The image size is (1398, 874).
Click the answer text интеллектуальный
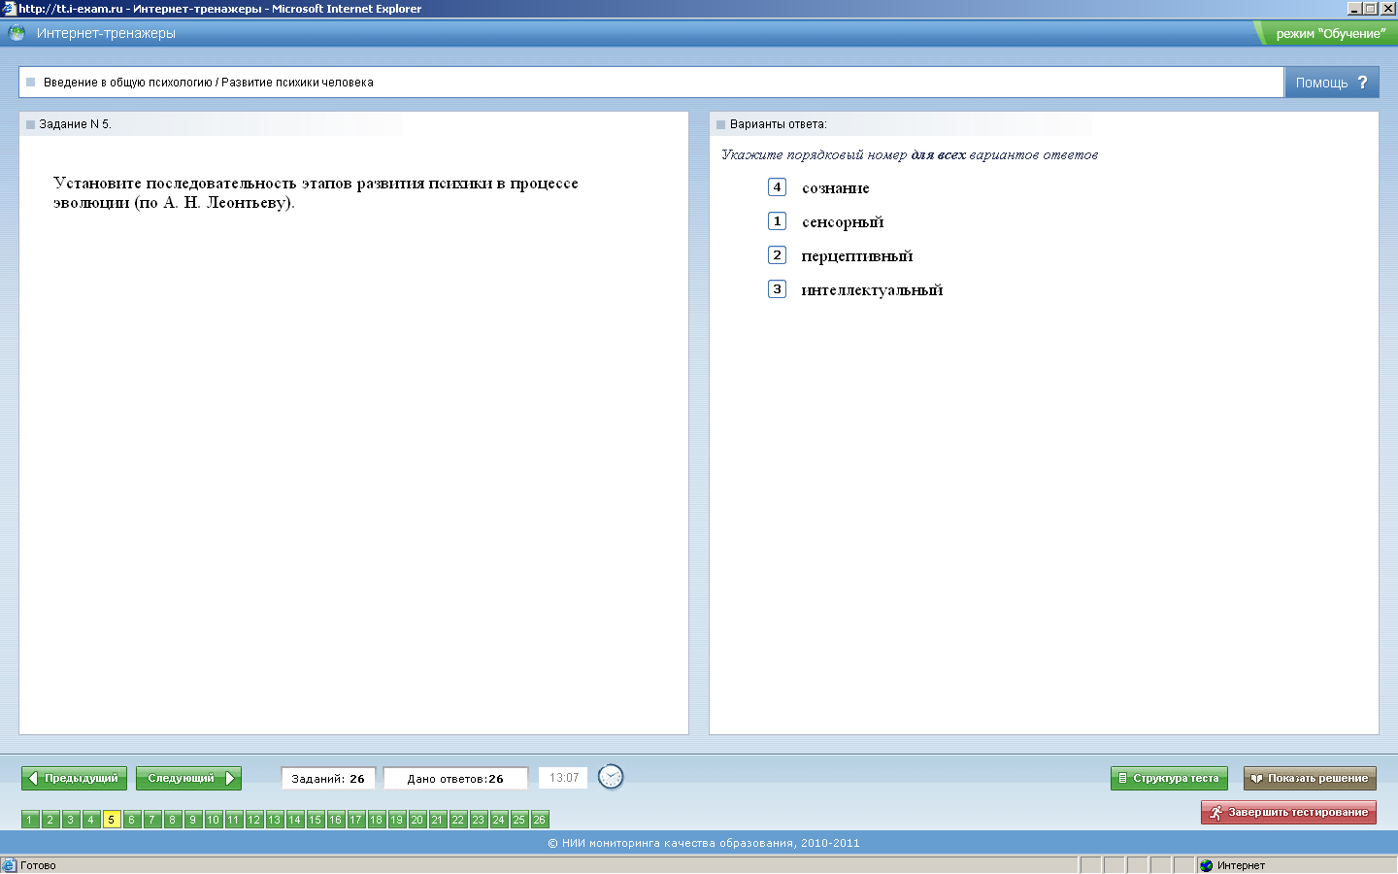[872, 290]
